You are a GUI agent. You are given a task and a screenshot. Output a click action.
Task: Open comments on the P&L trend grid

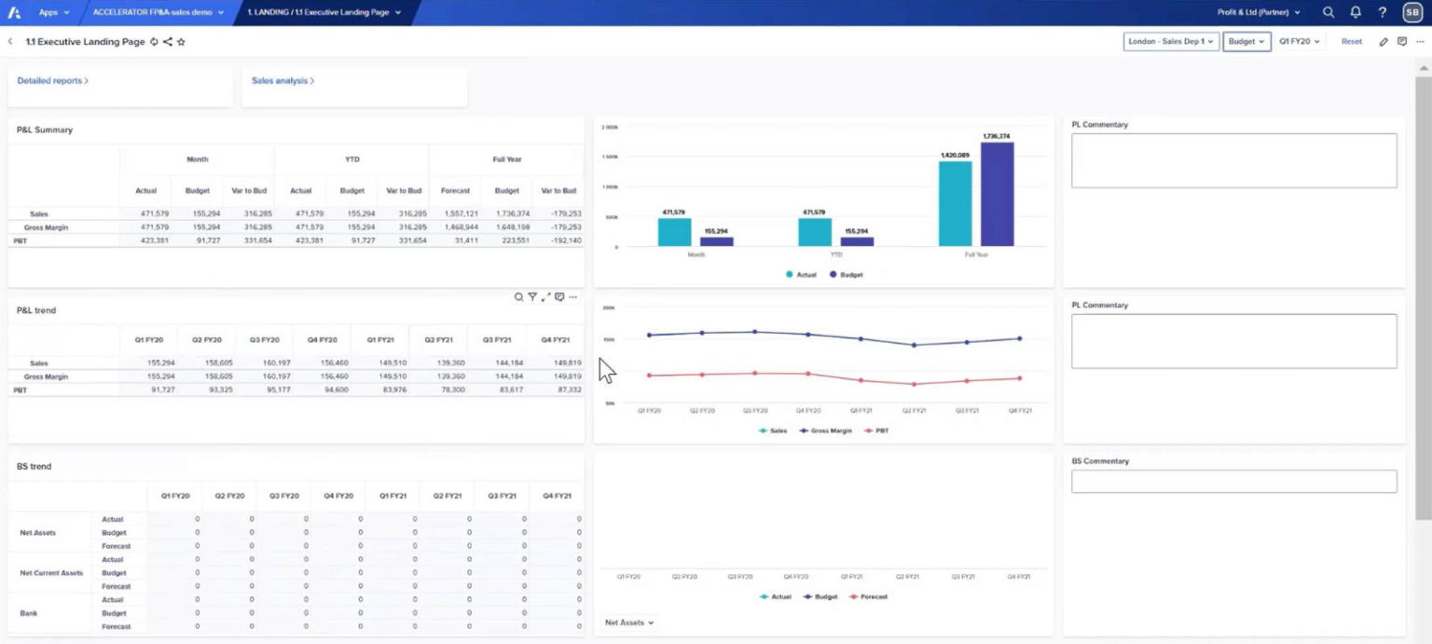coord(559,296)
